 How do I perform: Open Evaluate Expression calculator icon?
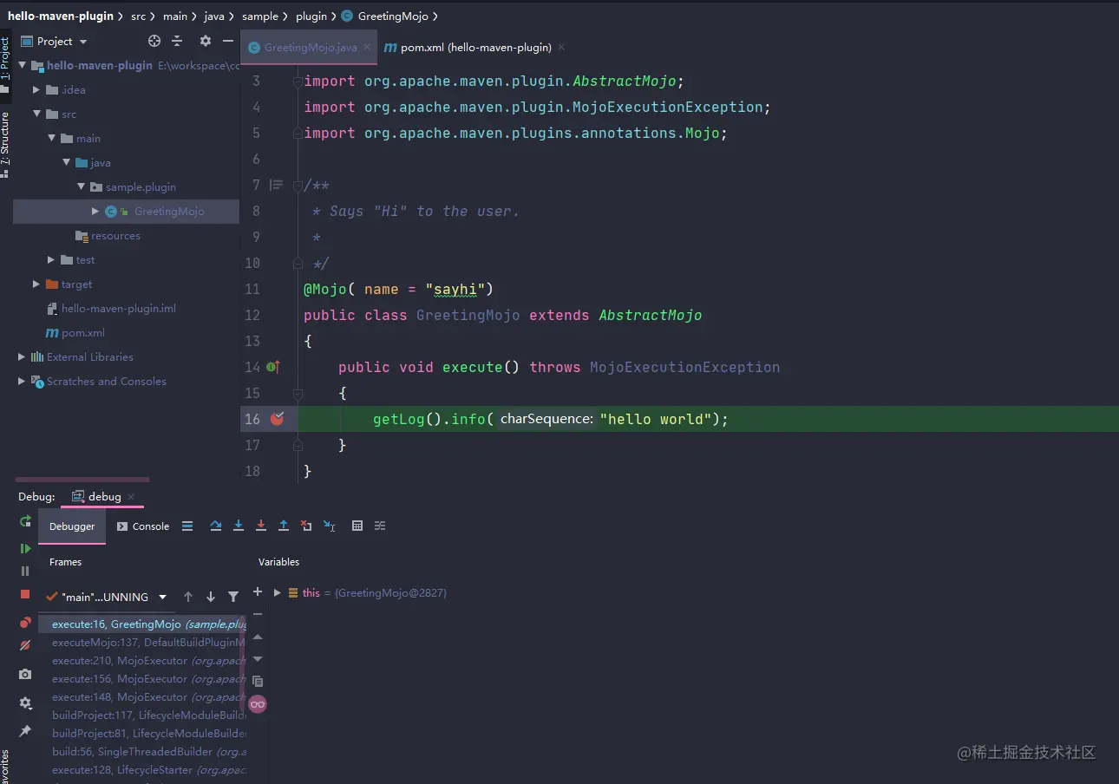[357, 526]
